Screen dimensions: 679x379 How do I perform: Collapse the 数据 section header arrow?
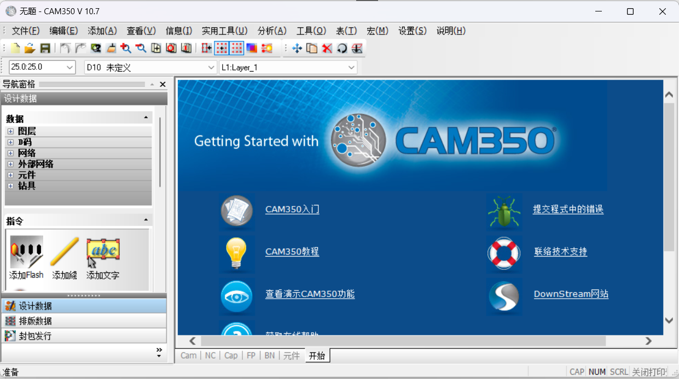[146, 118]
